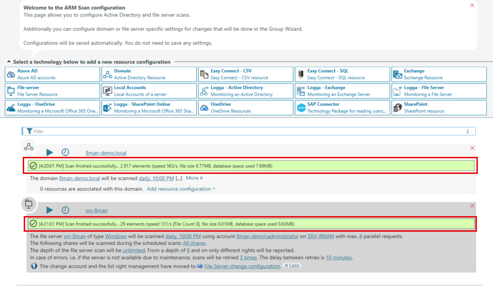Expand domain details with More

pos(194,178)
